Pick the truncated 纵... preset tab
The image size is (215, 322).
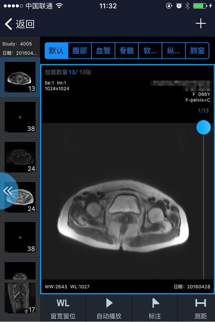(174, 51)
